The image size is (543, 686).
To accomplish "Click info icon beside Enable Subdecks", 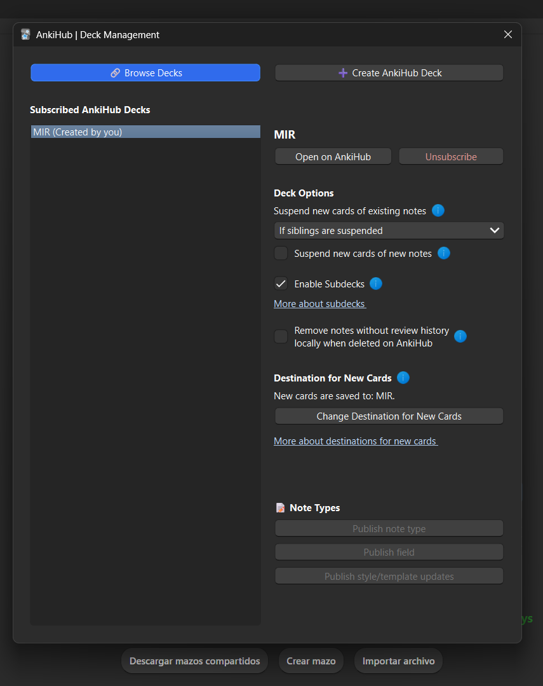I will (x=376, y=284).
